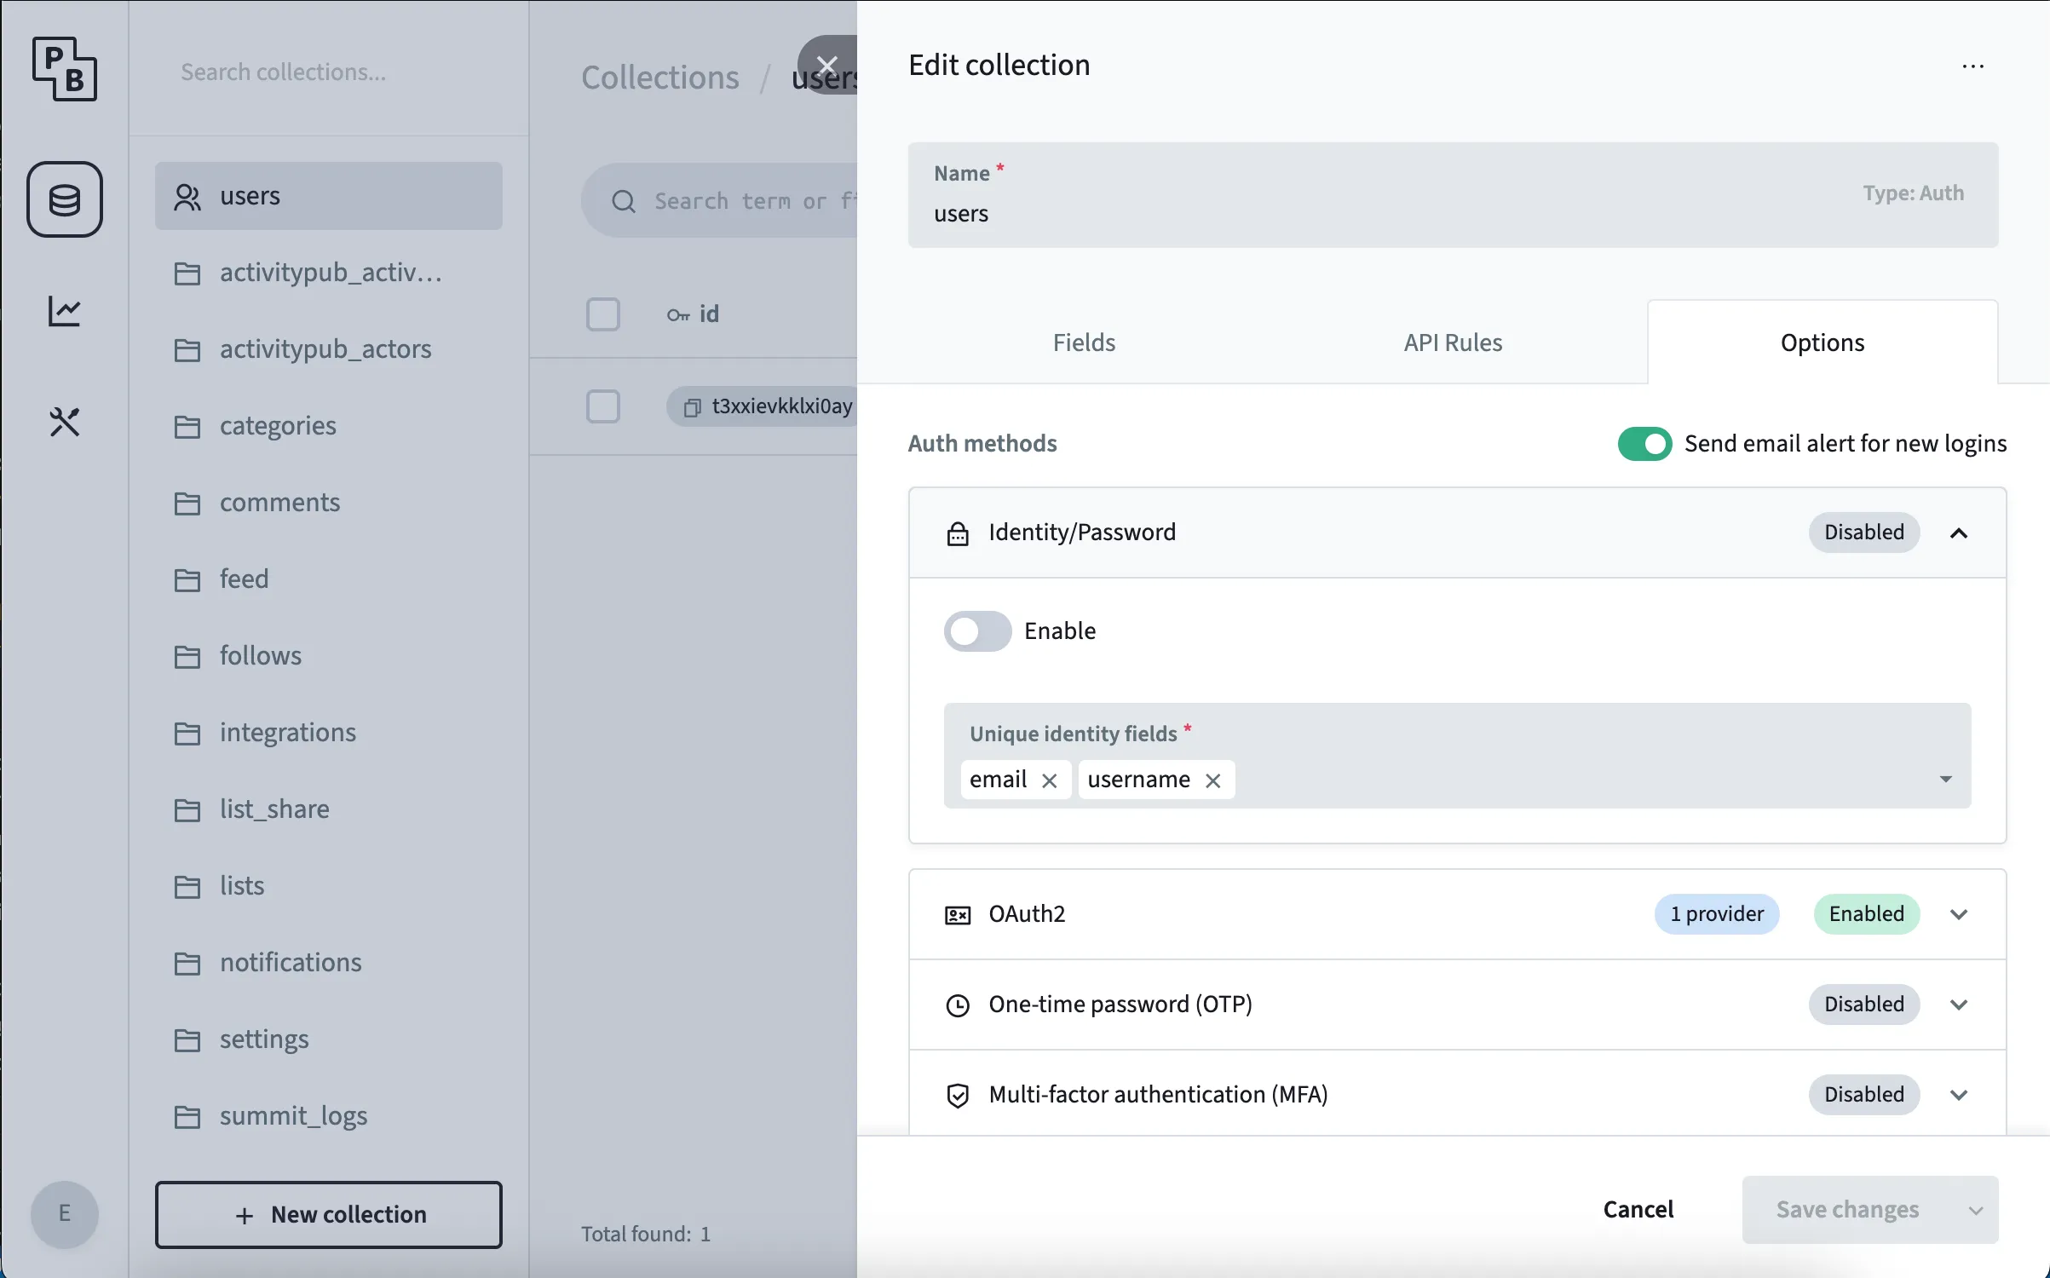Open the Collections section in the sidebar
Viewport: 2050px width, 1278px height.
(x=65, y=199)
